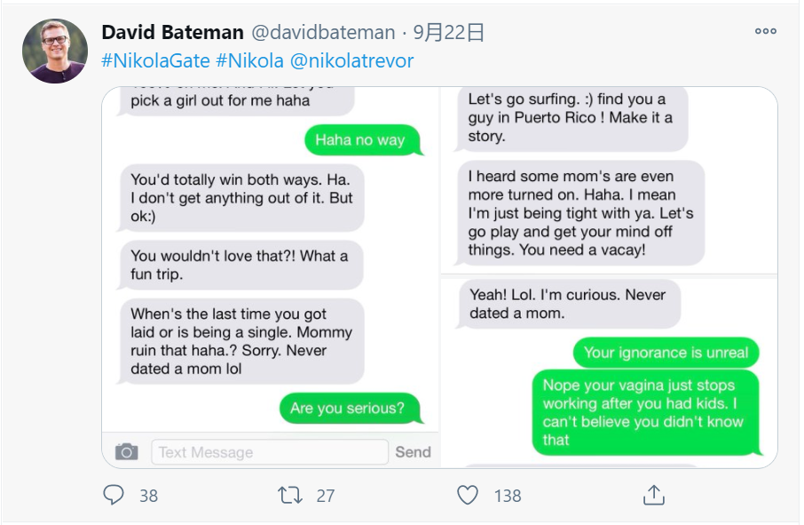
Task: Click the David Bateman display name
Action: [172, 33]
